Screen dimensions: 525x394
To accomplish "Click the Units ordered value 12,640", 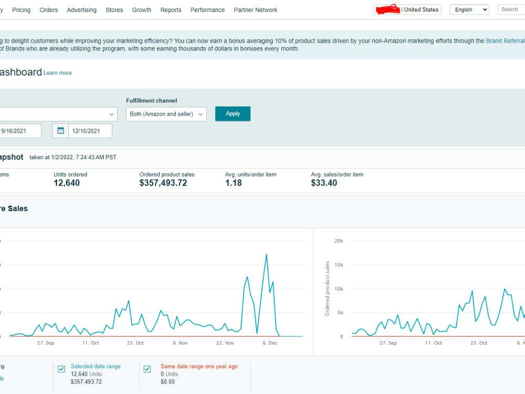I will (67, 183).
